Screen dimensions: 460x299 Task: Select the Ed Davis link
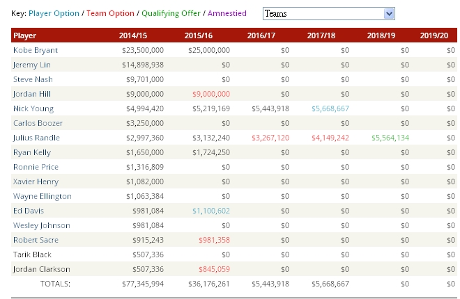pos(29,211)
